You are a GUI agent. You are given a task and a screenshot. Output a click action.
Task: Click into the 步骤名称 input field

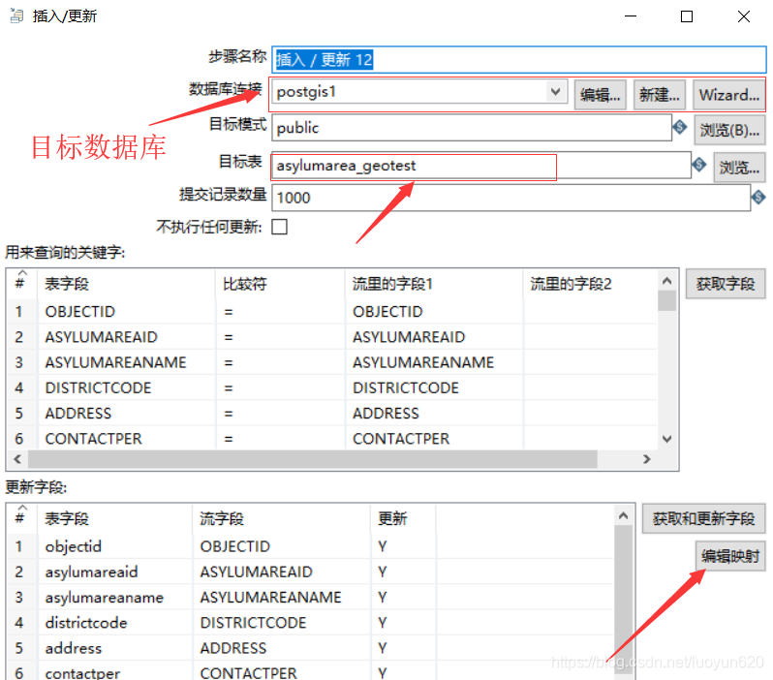tap(518, 60)
